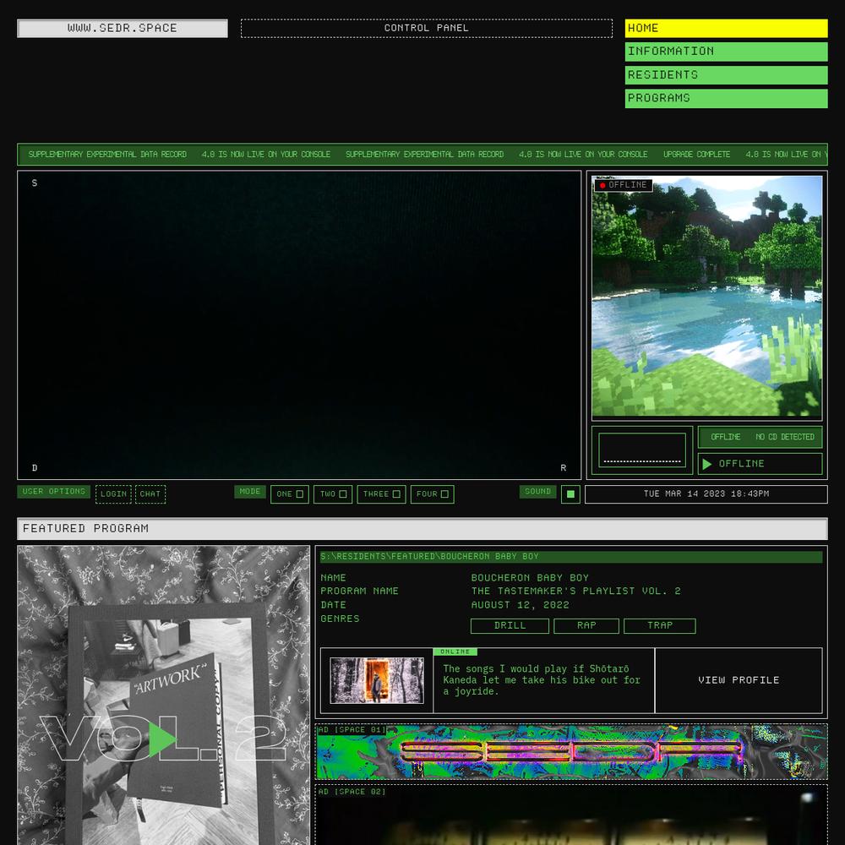This screenshot has height=845, width=845.
Task: Open the RESIDENTS menu item
Action: [726, 75]
